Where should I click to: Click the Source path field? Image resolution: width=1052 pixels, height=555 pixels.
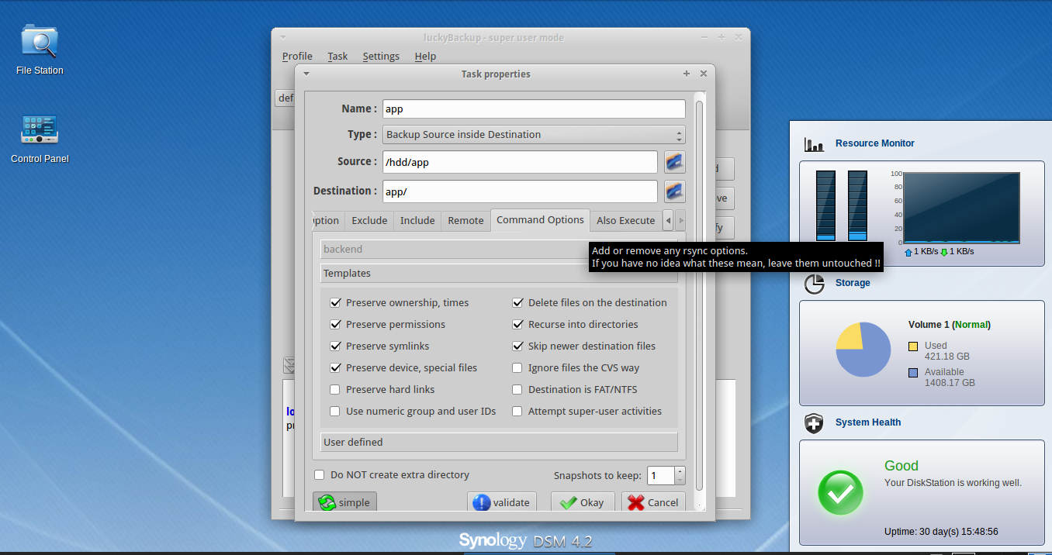point(521,162)
